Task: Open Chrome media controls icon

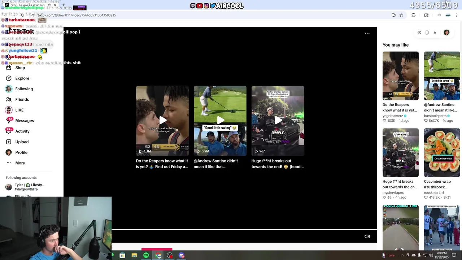Action: [x=439, y=15]
